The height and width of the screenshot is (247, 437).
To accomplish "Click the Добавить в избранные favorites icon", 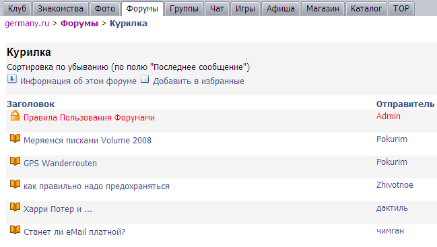I will coord(145,79).
